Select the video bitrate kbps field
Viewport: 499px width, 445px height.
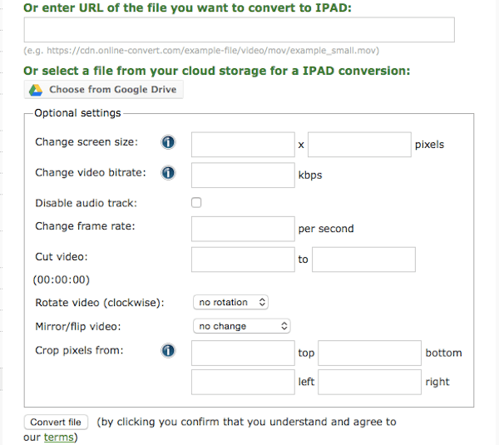[243, 175]
